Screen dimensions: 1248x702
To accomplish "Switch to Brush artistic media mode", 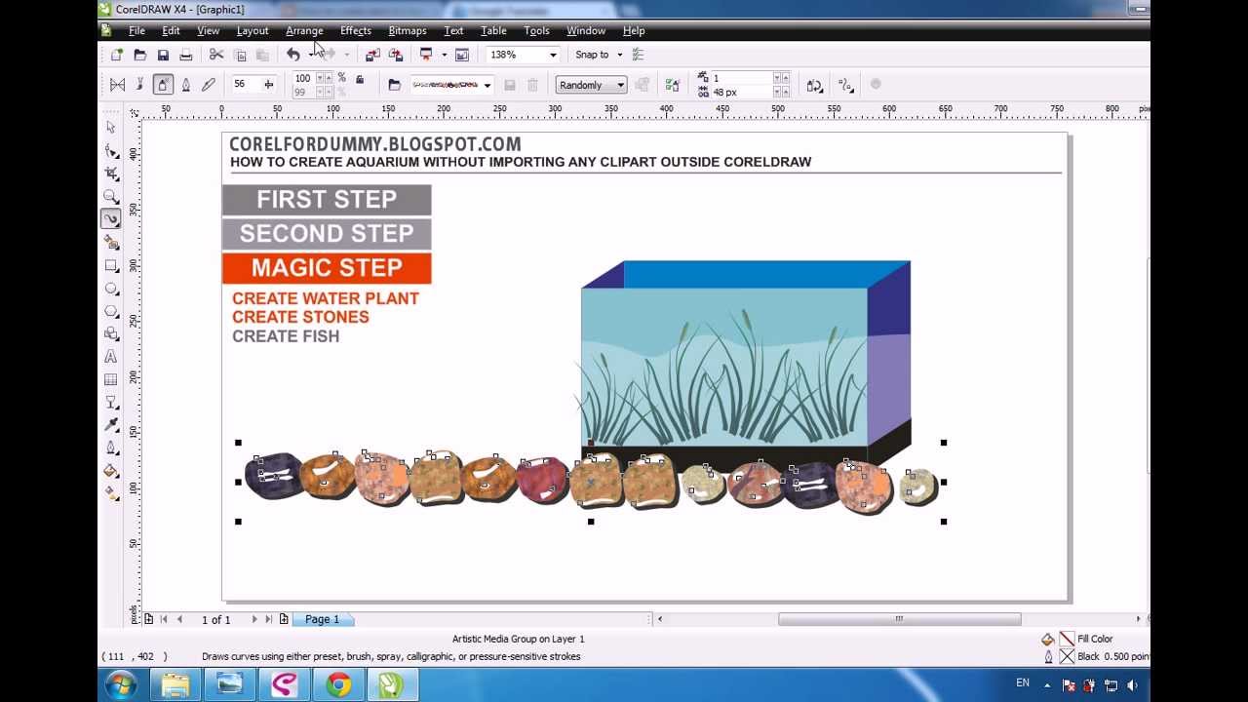I will pyautogui.click(x=140, y=85).
